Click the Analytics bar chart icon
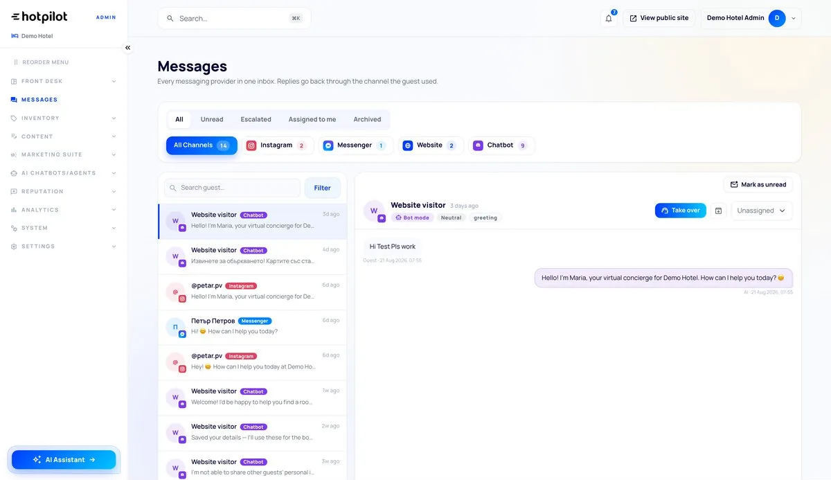Viewport: 831px width, 480px height. [14, 210]
